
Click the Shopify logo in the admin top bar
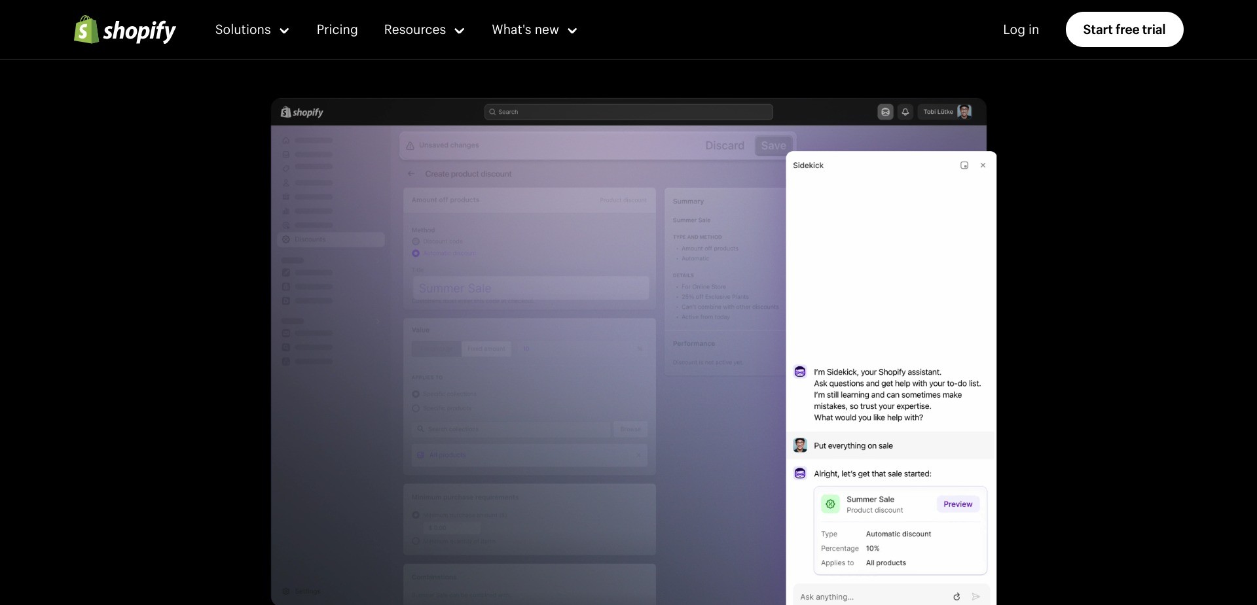click(x=302, y=112)
